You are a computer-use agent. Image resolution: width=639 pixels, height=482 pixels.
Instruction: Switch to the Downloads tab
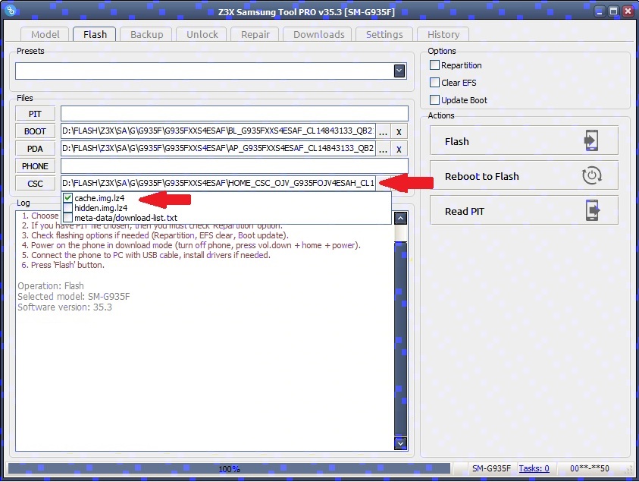click(x=318, y=34)
